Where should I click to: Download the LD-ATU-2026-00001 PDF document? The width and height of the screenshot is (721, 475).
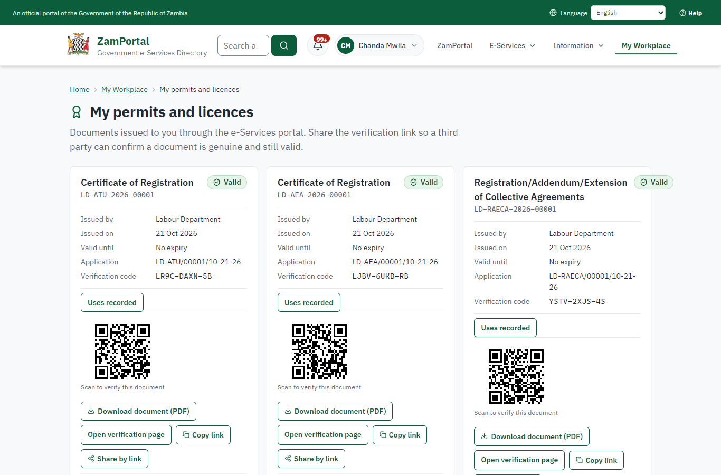pos(138,411)
